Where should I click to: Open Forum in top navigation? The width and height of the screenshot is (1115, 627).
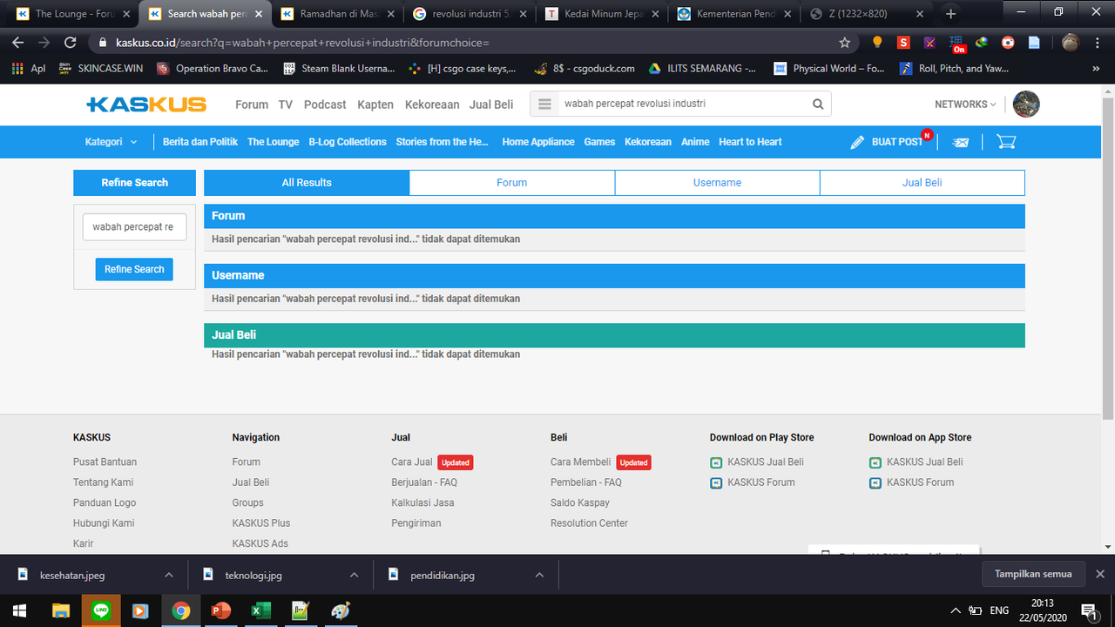(x=252, y=104)
